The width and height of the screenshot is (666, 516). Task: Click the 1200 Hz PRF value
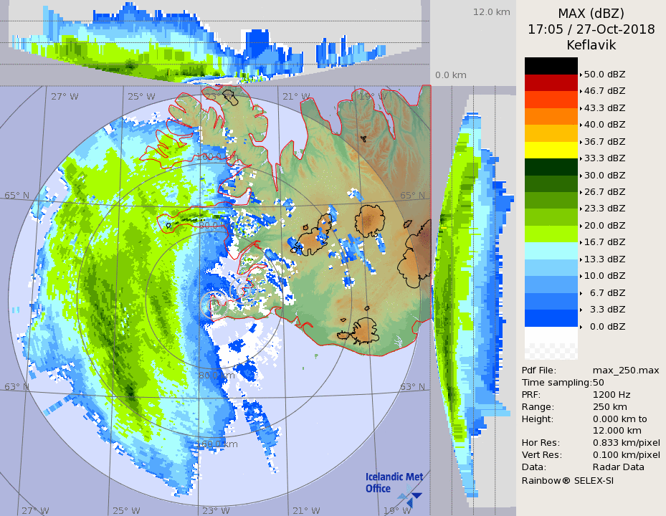pos(612,394)
